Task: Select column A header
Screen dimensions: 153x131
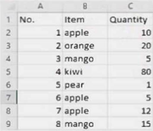Action: pos(40,6)
